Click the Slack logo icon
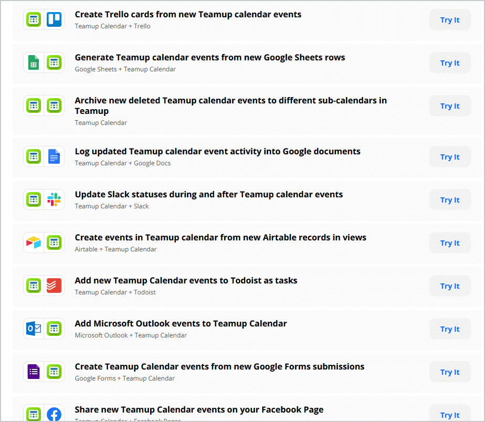 (x=54, y=199)
